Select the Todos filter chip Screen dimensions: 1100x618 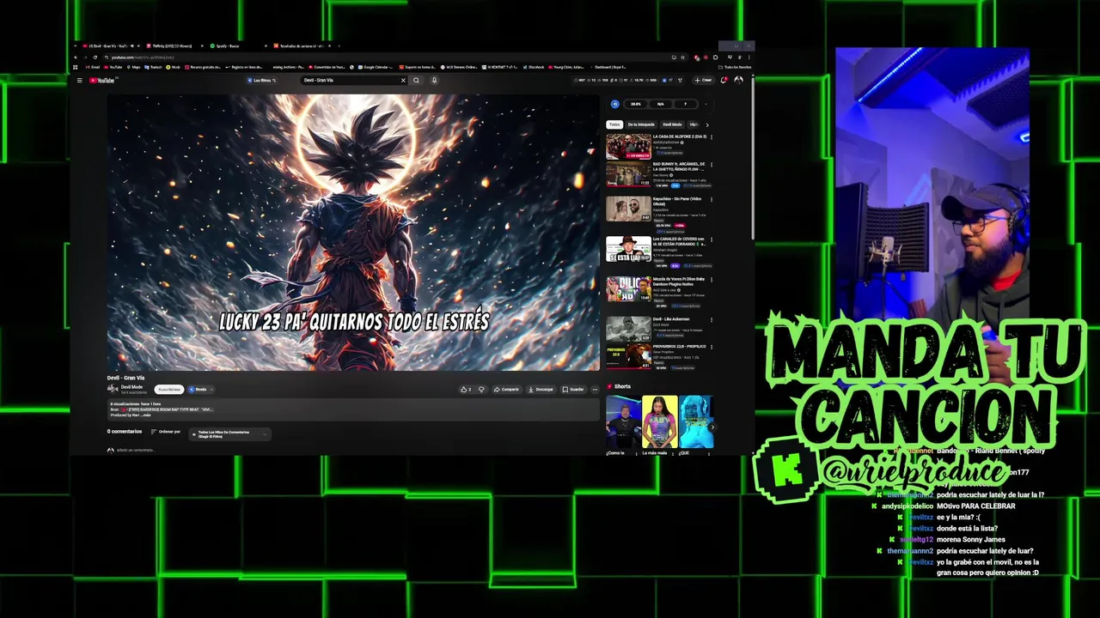coord(614,124)
